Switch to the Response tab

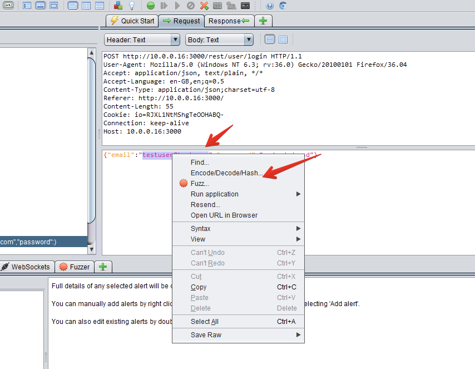coord(229,21)
